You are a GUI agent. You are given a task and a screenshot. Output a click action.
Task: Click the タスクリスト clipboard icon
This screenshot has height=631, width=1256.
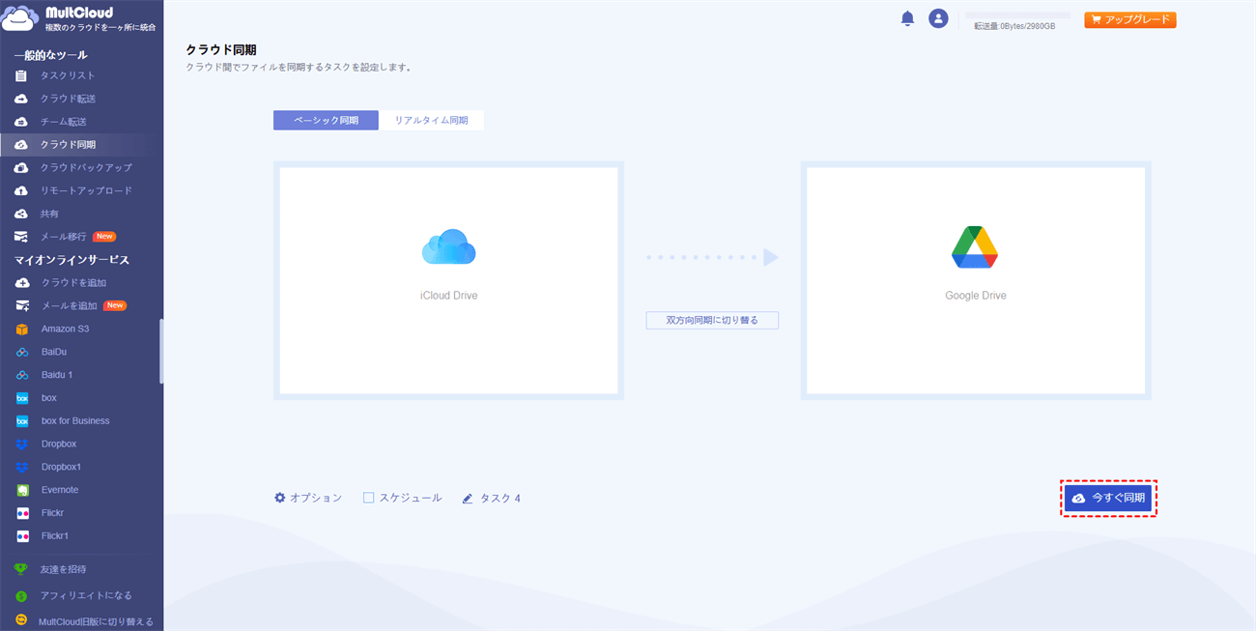tap(21, 75)
